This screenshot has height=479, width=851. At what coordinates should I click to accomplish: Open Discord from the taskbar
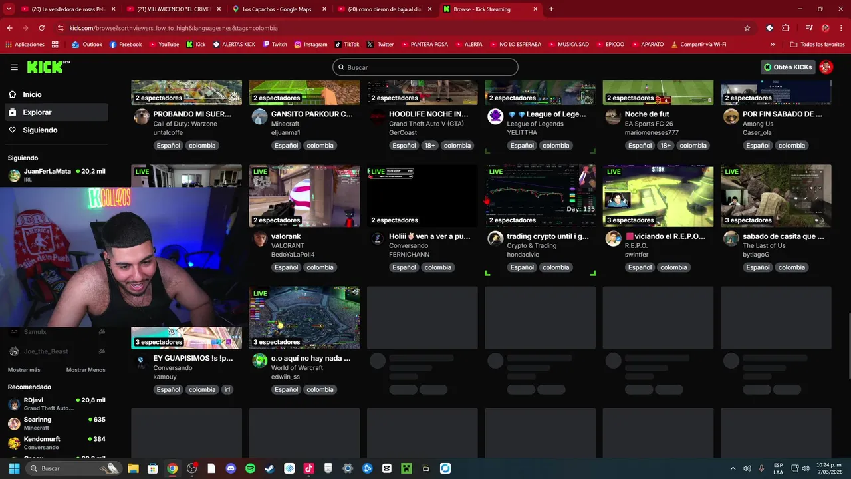(x=231, y=468)
